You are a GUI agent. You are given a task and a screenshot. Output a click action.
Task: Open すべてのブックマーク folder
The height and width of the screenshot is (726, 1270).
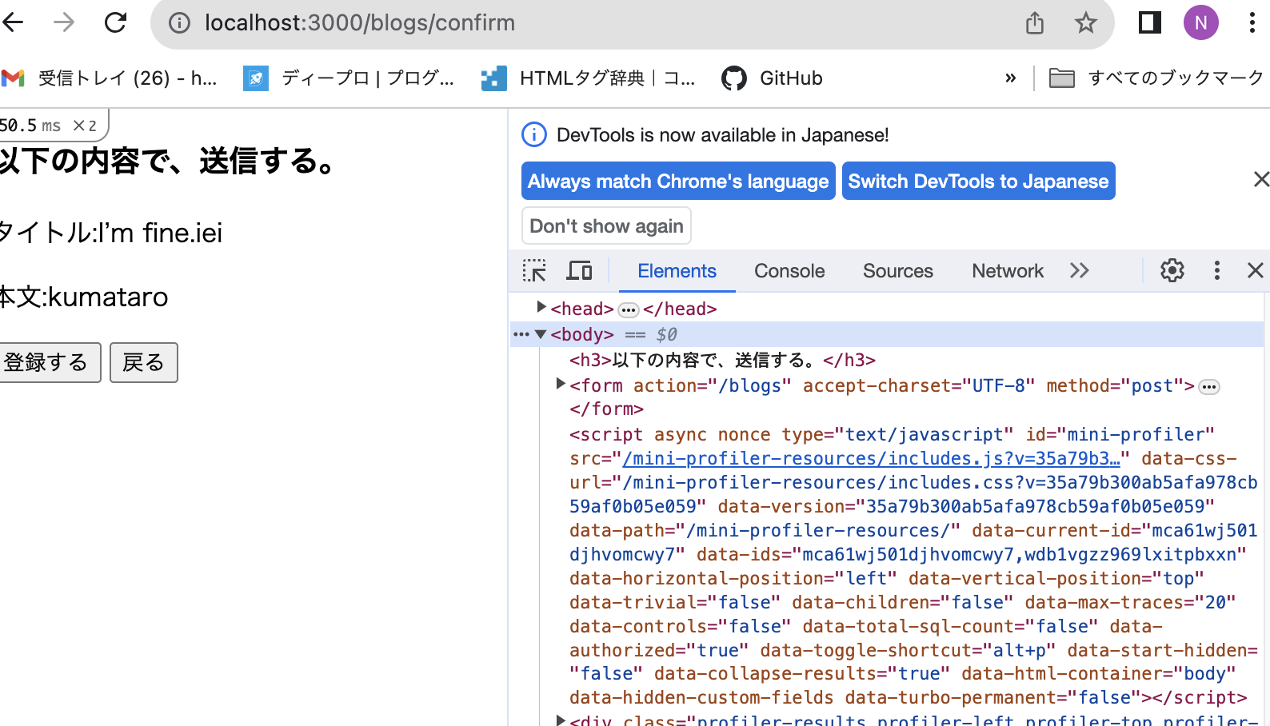pyautogui.click(x=1156, y=78)
